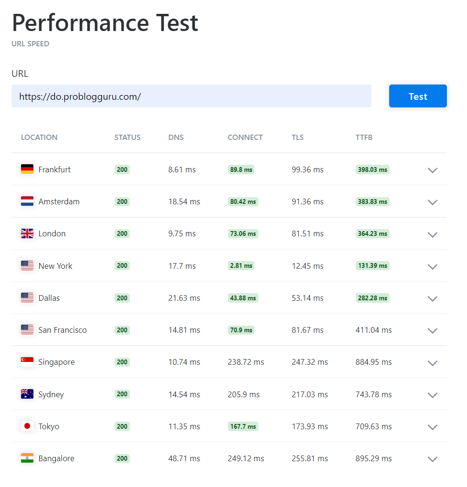Click the URL input field
This screenshot has height=487, width=467.
point(191,96)
